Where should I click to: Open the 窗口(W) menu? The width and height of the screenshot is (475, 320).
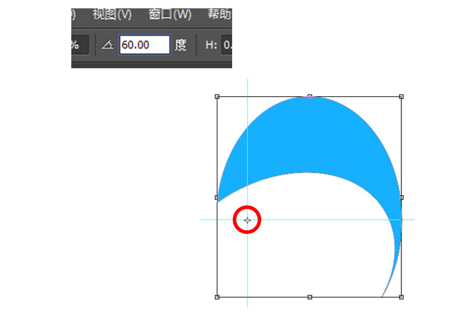pyautogui.click(x=170, y=14)
